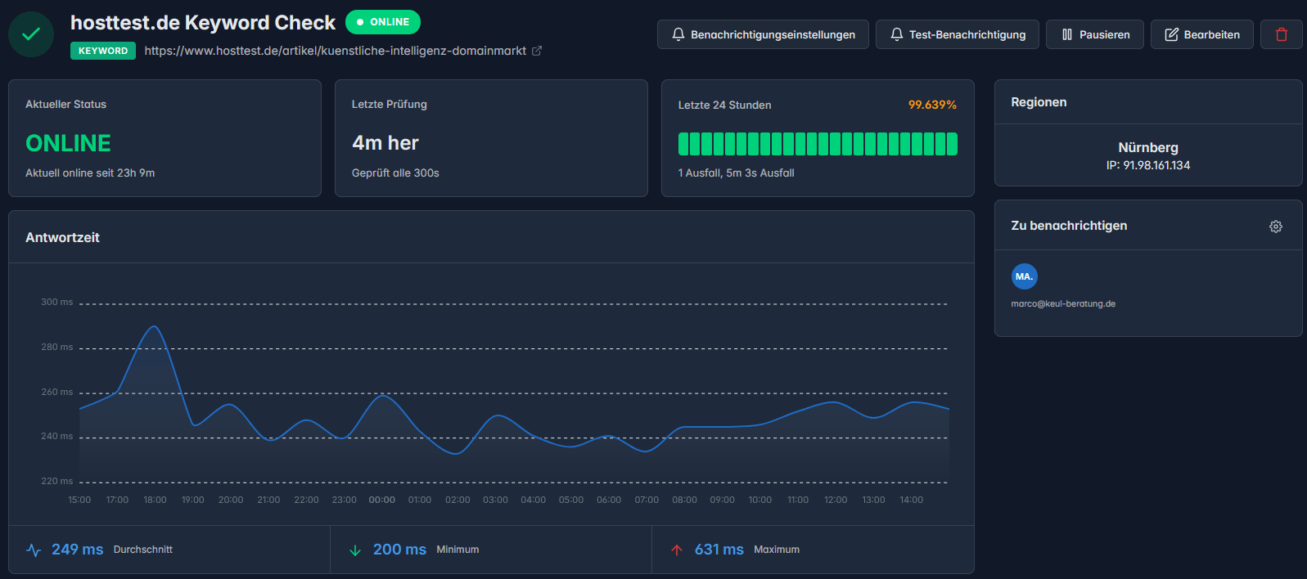The height and width of the screenshot is (579, 1307).
Task: Click the 99.639% uptime percentage
Action: [x=931, y=105]
